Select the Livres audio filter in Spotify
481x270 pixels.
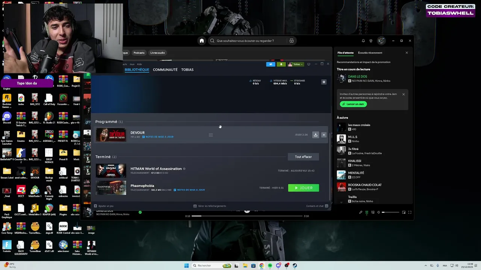(157, 53)
